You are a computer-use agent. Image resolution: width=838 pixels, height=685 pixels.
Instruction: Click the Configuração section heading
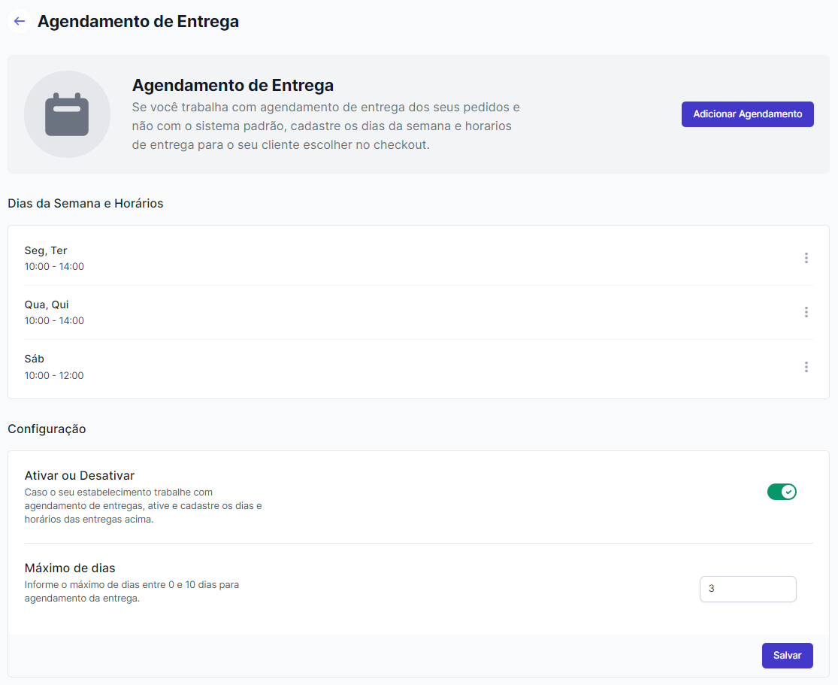[x=47, y=429]
